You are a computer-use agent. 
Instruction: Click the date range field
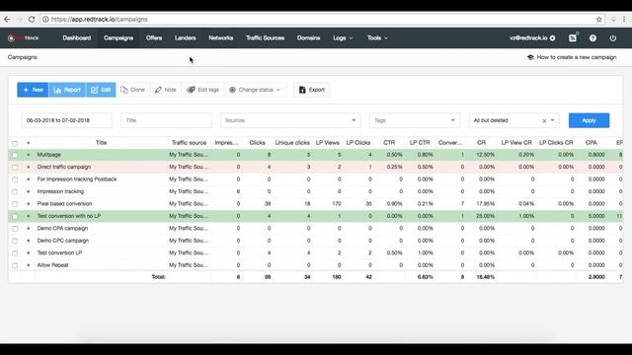[x=66, y=120]
